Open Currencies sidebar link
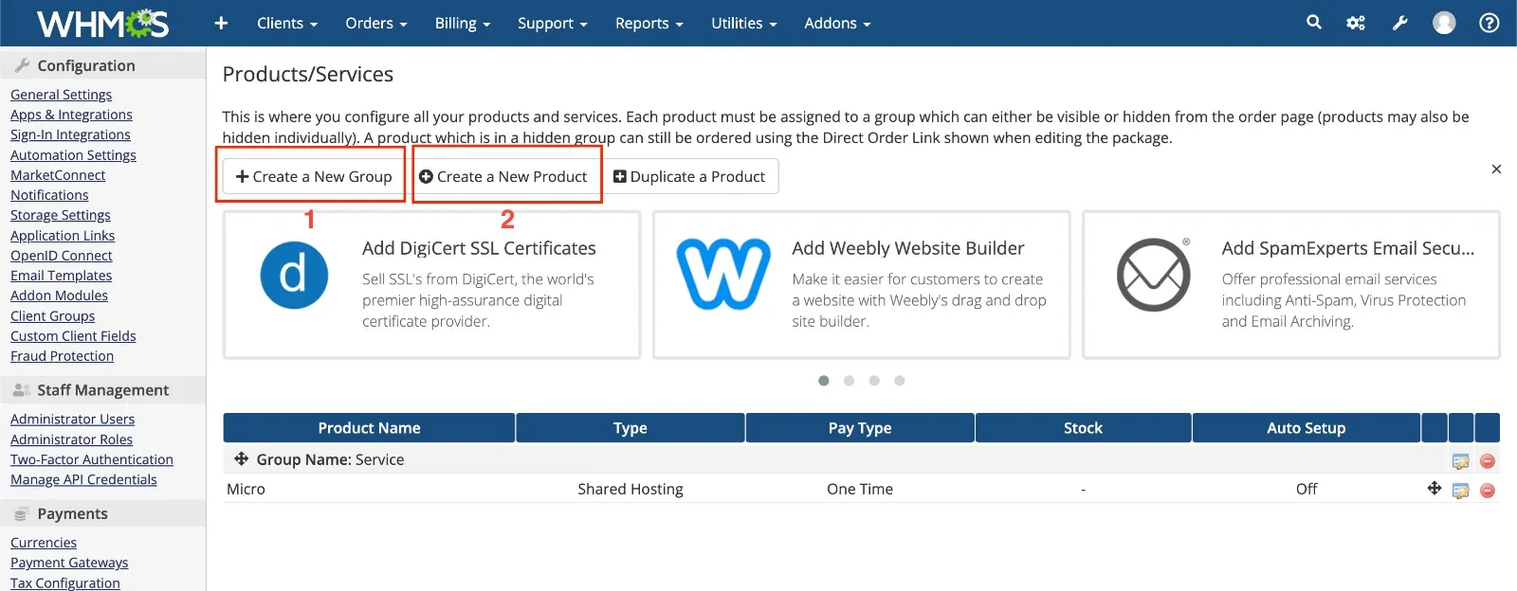 coord(44,543)
